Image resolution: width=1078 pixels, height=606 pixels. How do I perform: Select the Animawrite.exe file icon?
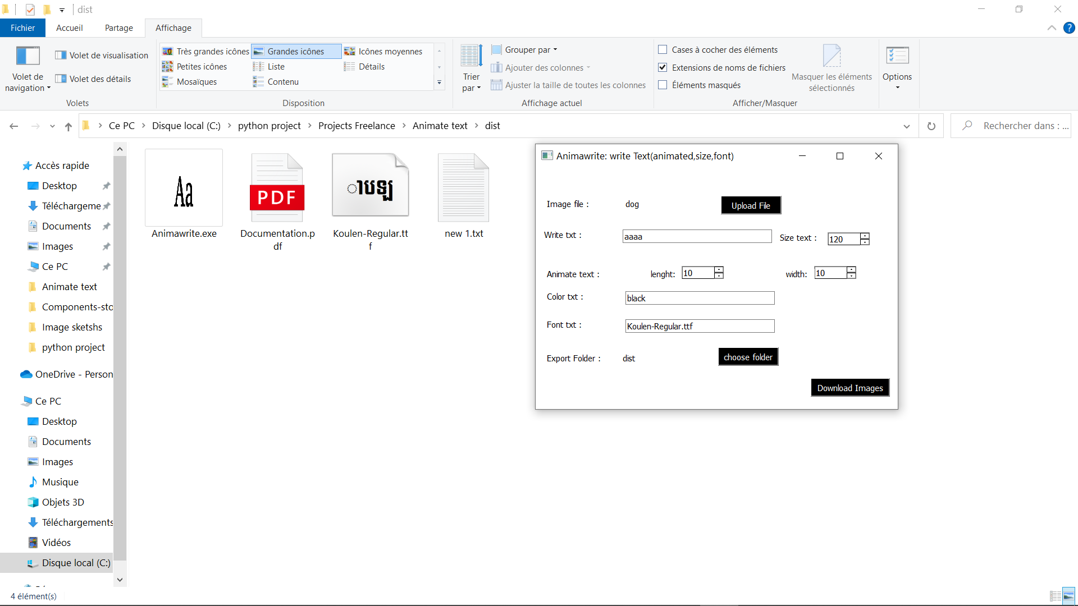[184, 189]
